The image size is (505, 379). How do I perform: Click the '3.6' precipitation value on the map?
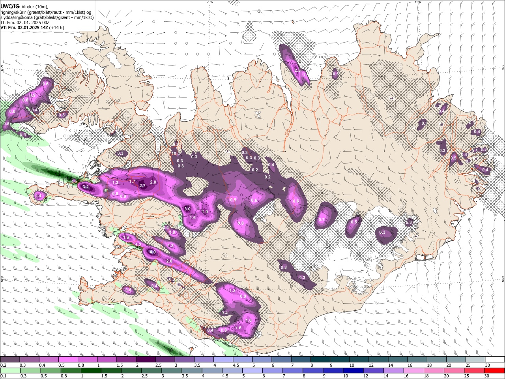tap(74, 181)
